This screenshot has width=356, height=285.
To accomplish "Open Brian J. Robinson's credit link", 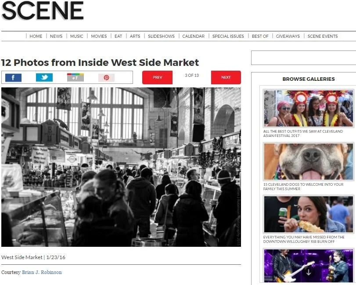I will click(x=42, y=272).
